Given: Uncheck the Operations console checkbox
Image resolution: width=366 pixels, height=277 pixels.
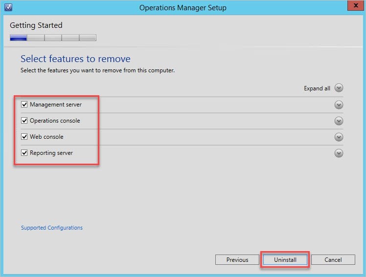Looking at the screenshot, I should click(24, 121).
